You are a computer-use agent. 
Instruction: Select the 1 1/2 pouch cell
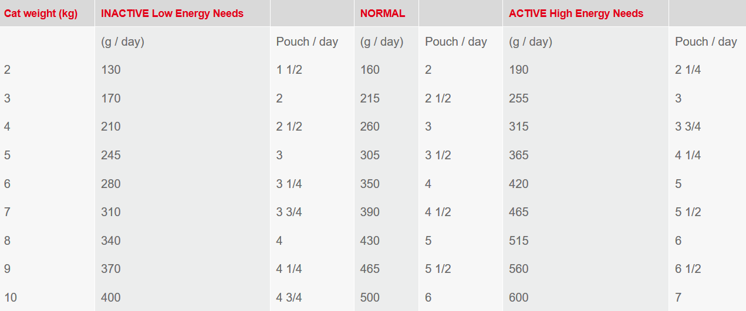289,70
